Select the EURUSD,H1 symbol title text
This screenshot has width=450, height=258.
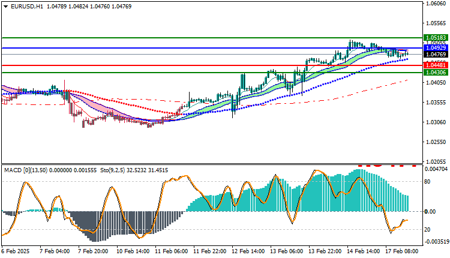pyautogui.click(x=27, y=7)
